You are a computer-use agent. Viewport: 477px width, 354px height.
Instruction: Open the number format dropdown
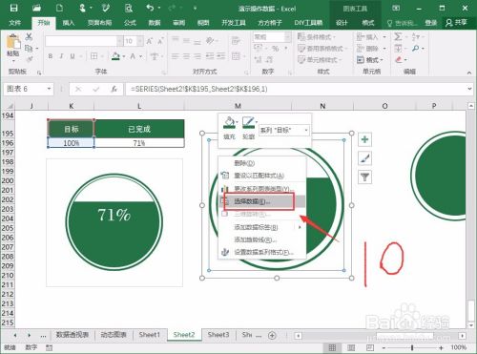point(288,37)
